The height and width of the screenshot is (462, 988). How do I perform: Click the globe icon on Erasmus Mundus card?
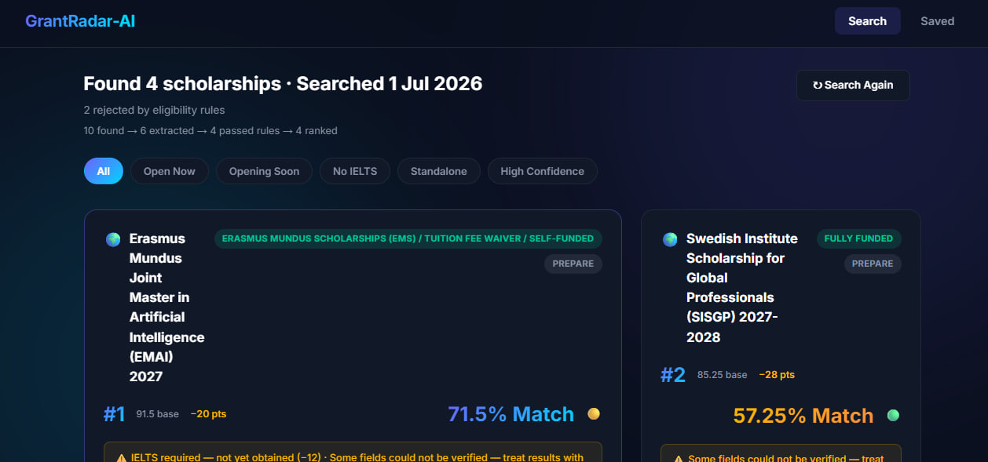[113, 239]
